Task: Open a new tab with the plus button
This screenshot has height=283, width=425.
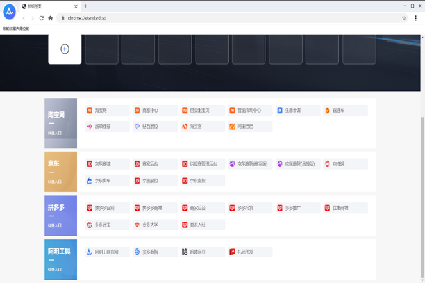Action: pos(85,6)
